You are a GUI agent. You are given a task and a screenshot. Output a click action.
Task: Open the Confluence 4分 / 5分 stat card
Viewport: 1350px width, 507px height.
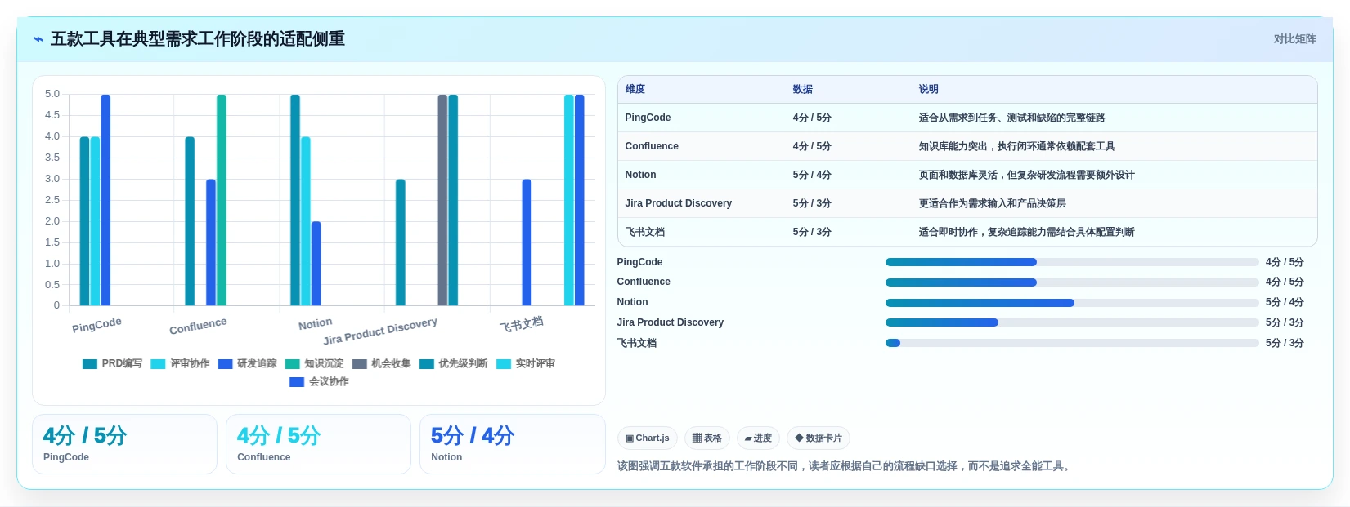[x=318, y=444]
